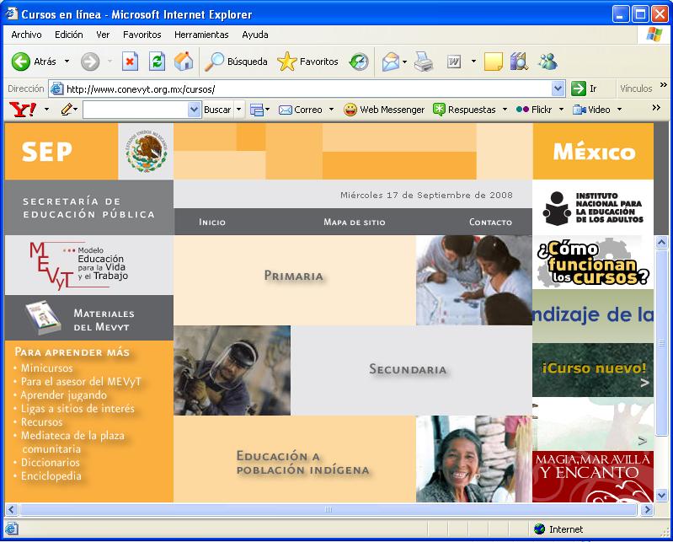
Task: Click the Yahoo! logo icon
Action: (x=22, y=110)
